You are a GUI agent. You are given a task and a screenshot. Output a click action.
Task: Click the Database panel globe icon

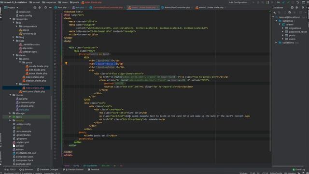pyautogui.click(x=292, y=8)
